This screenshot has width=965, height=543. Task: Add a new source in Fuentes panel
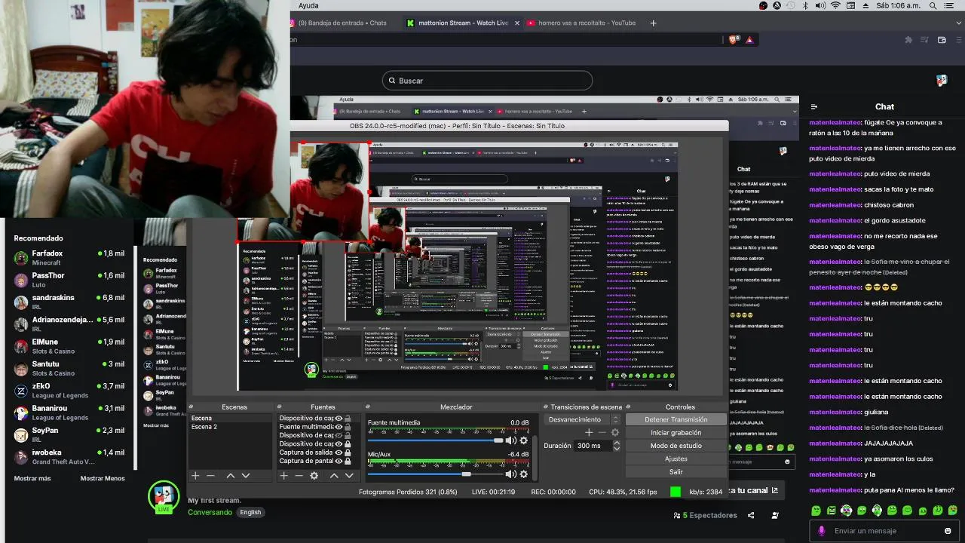[x=284, y=476]
